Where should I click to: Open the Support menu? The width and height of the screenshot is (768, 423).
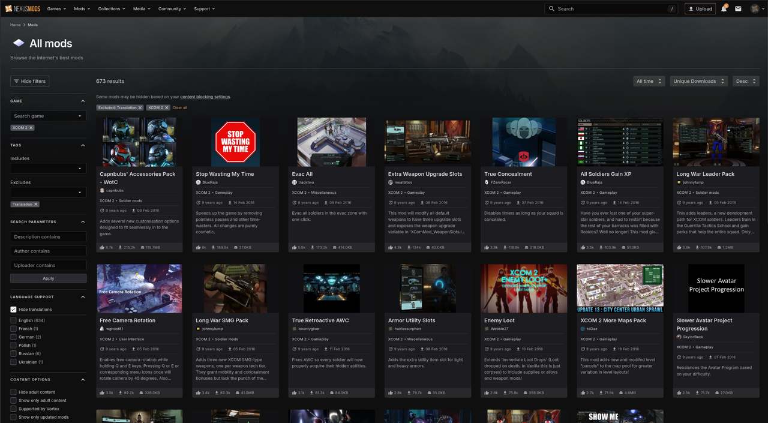point(205,9)
